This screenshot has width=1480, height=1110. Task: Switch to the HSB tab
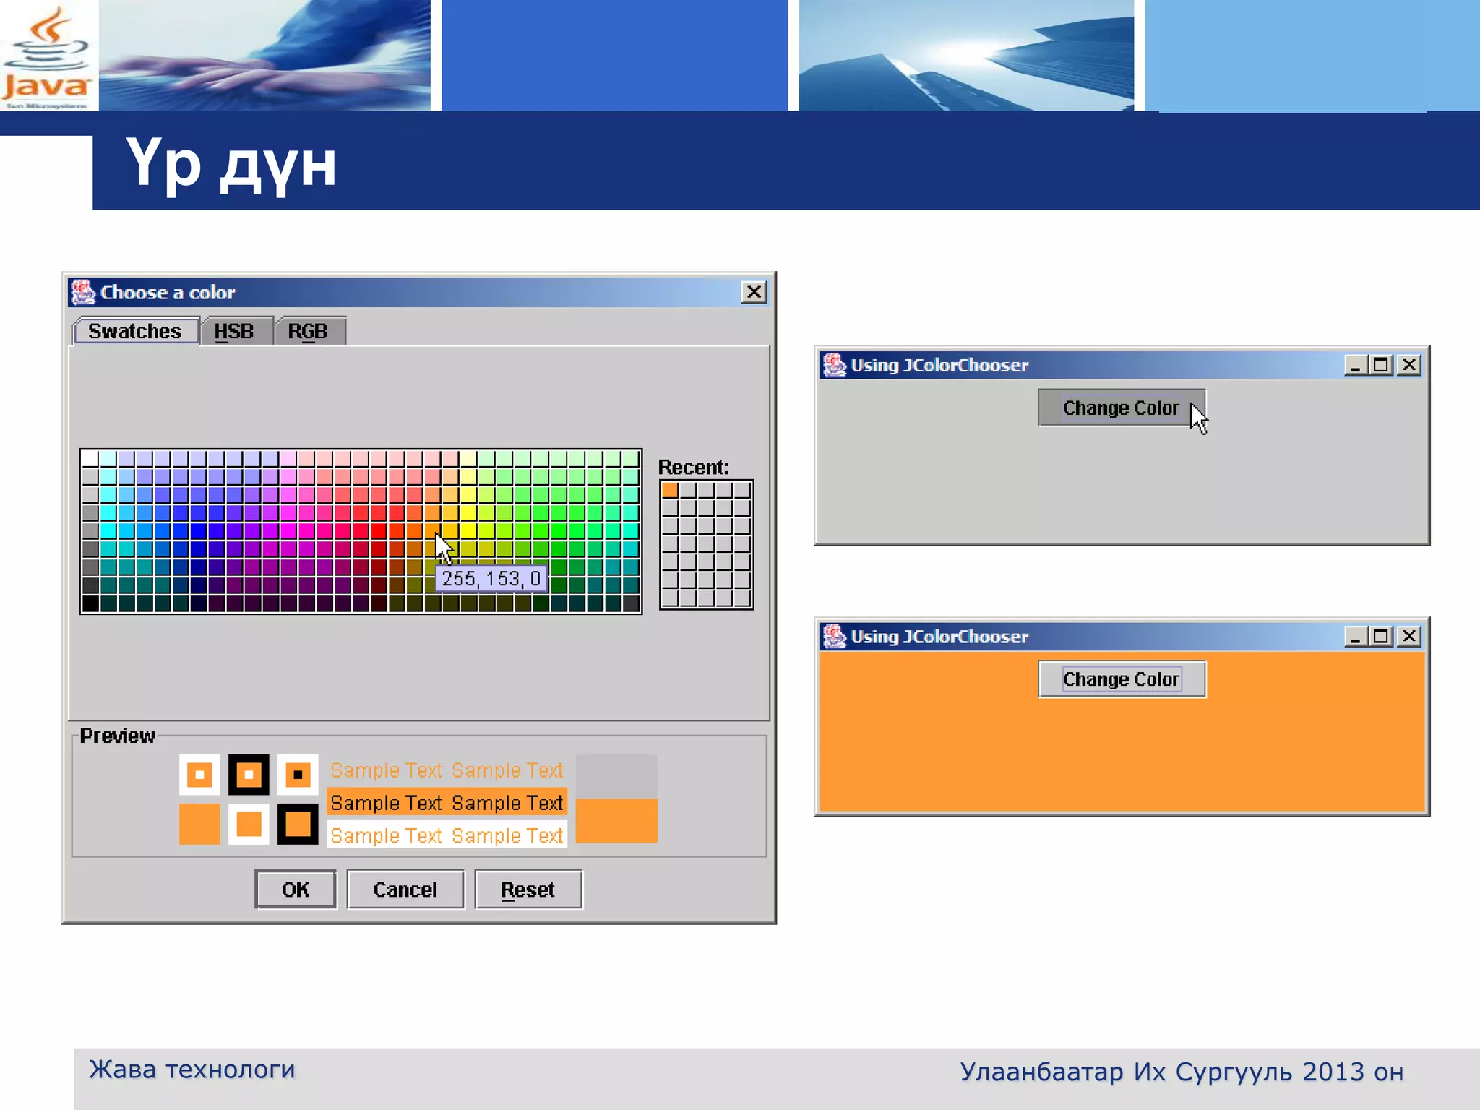click(234, 331)
